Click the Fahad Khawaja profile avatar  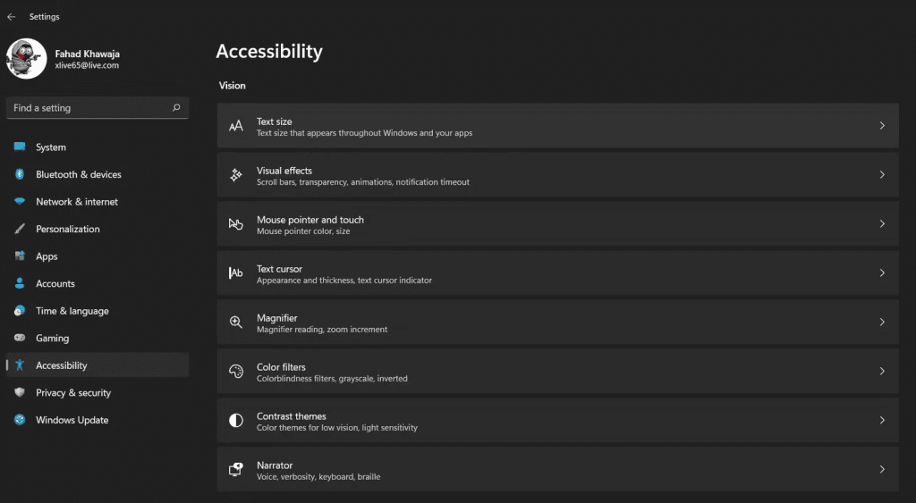coord(26,59)
